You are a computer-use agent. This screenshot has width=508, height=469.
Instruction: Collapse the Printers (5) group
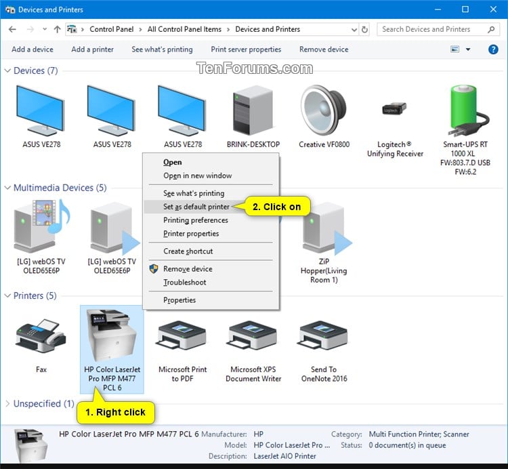point(7,295)
